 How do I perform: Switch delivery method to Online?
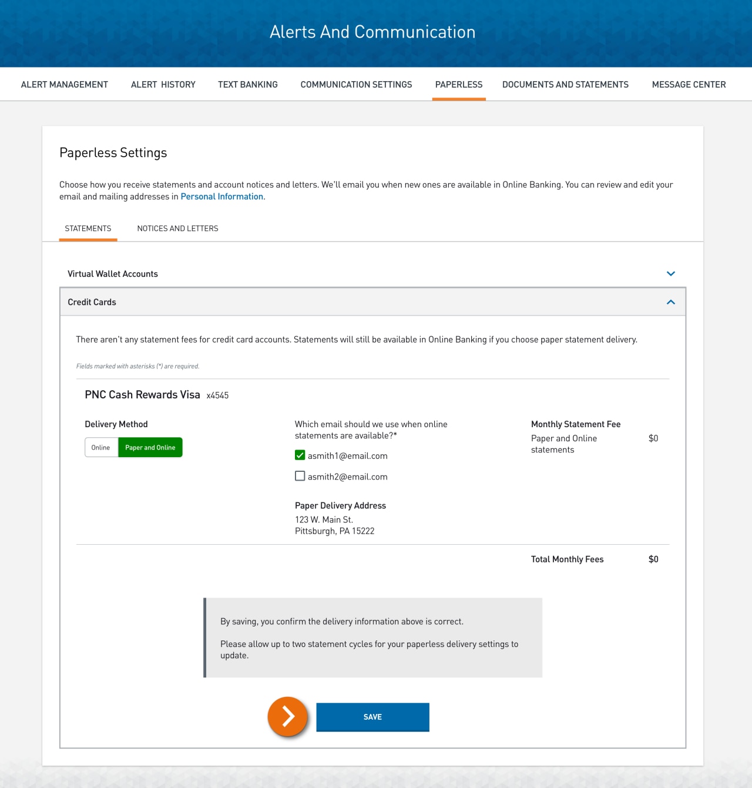pos(101,447)
